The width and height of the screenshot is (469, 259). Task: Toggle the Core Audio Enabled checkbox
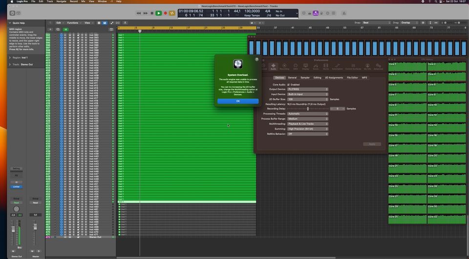coord(288,85)
